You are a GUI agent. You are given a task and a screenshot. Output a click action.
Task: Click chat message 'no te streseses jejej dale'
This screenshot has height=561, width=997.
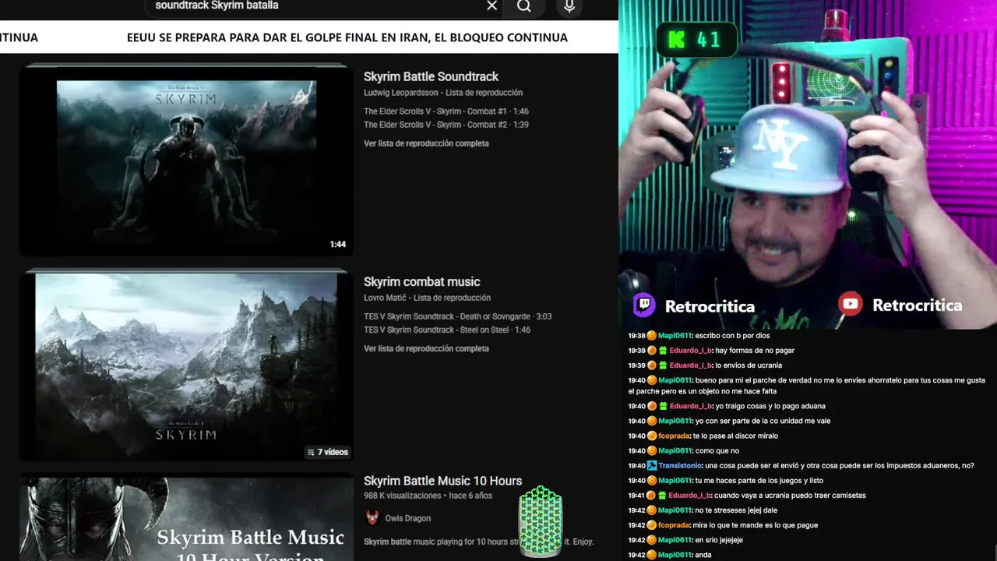click(736, 510)
